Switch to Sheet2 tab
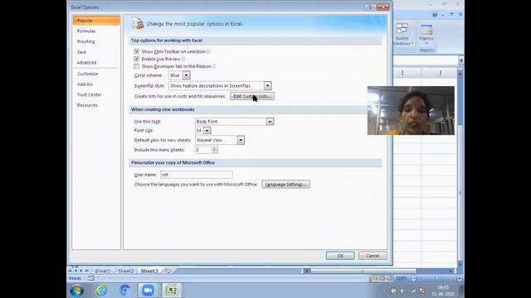 [x=126, y=271]
